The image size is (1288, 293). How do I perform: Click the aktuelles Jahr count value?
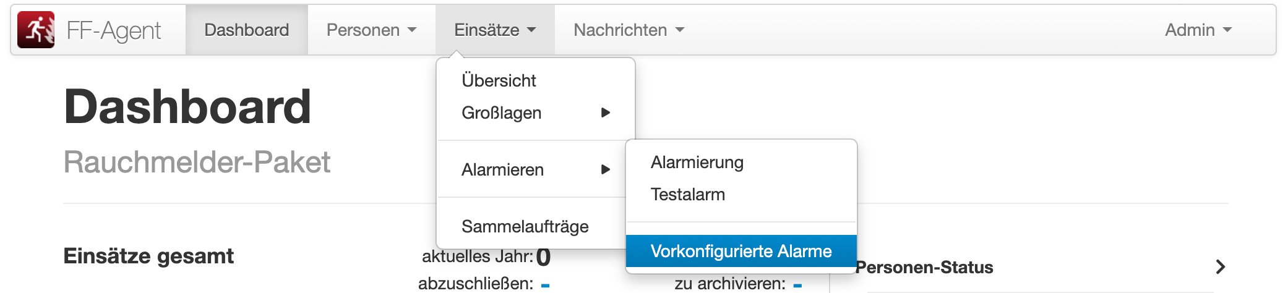pos(543,257)
